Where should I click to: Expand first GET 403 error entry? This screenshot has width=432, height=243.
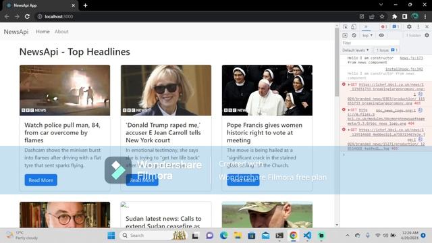point(349,84)
